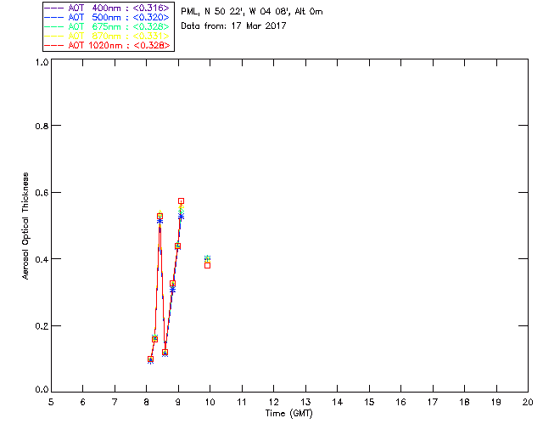Click the x-axis tick label 19
Screen dimensions: 543x435
point(496,402)
